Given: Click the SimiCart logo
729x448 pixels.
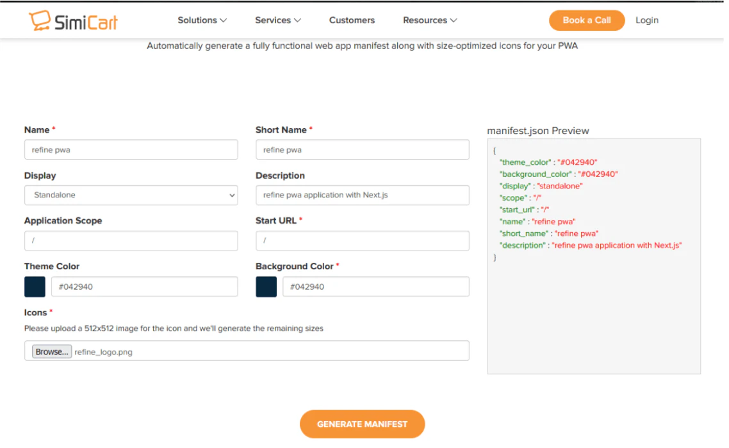Looking at the screenshot, I should pos(72,20).
